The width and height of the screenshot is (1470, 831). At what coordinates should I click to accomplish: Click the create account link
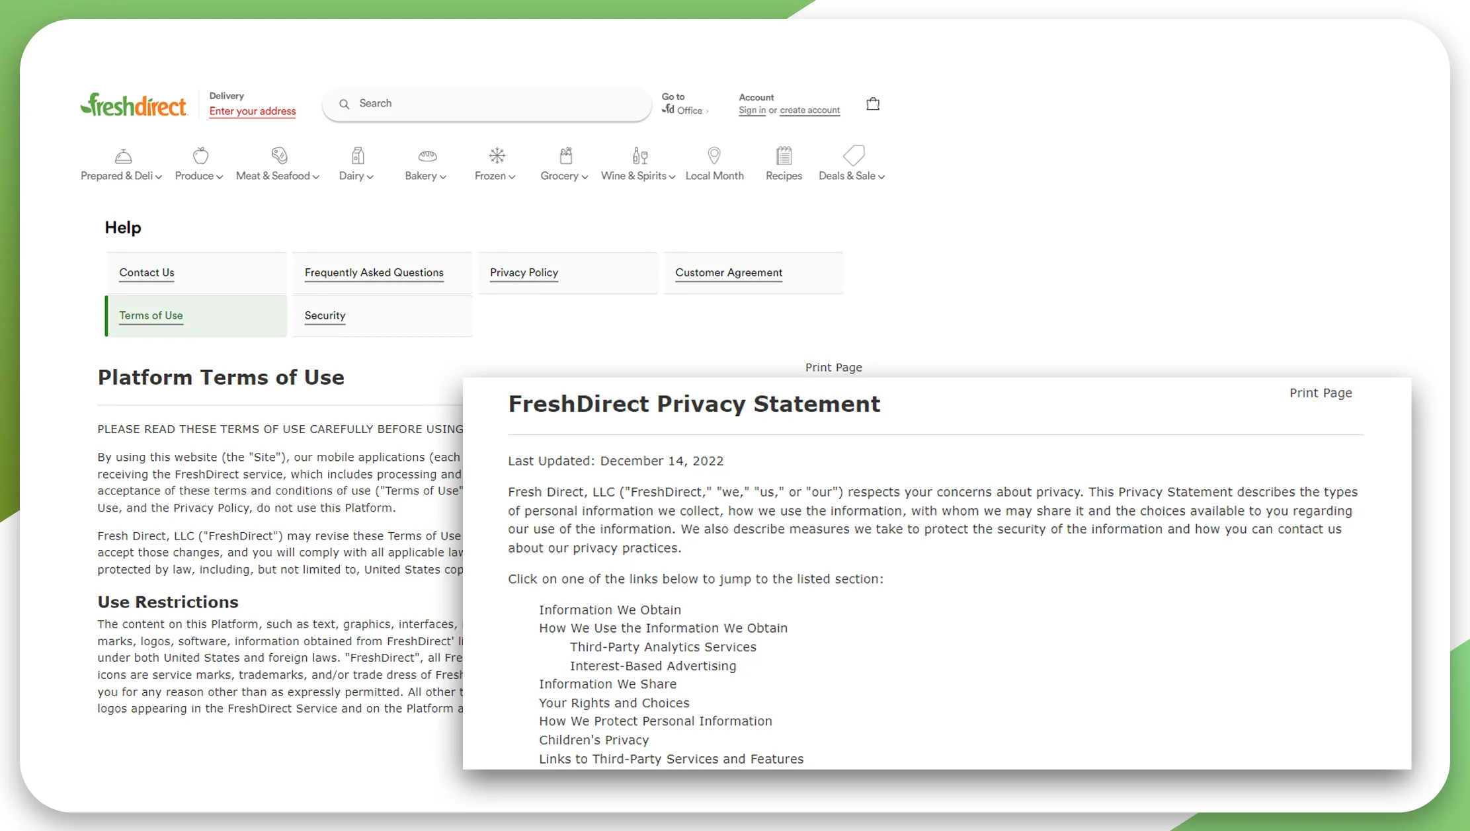tap(809, 109)
